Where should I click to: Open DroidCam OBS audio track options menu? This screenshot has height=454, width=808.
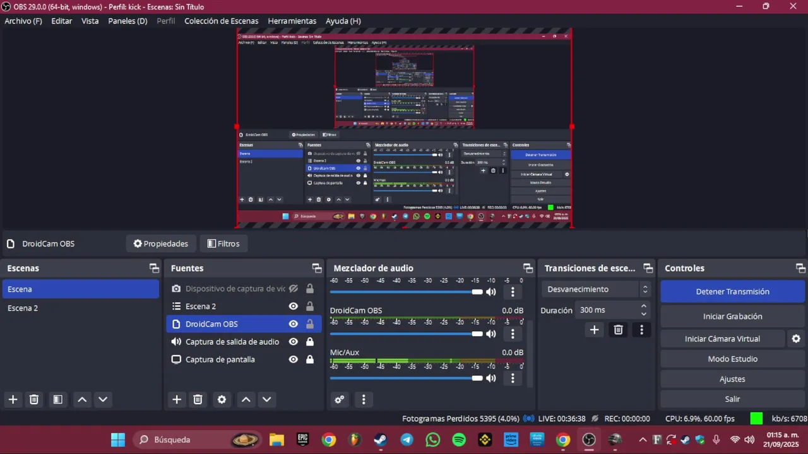[x=513, y=334]
